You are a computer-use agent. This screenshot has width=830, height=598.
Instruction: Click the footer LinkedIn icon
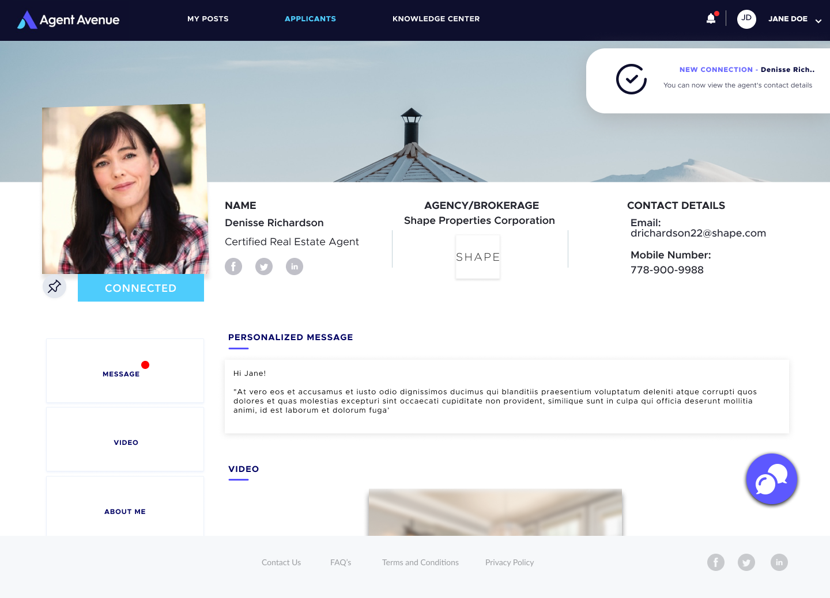pyautogui.click(x=779, y=562)
